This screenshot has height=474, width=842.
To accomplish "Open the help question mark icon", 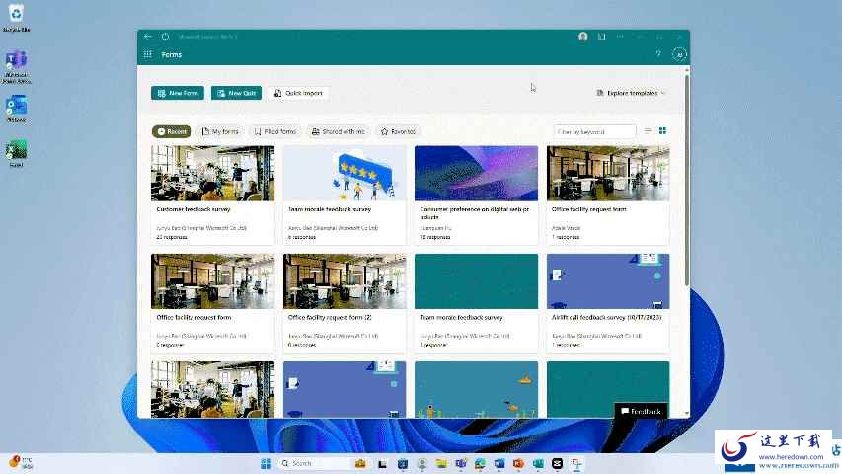I will click(x=658, y=54).
